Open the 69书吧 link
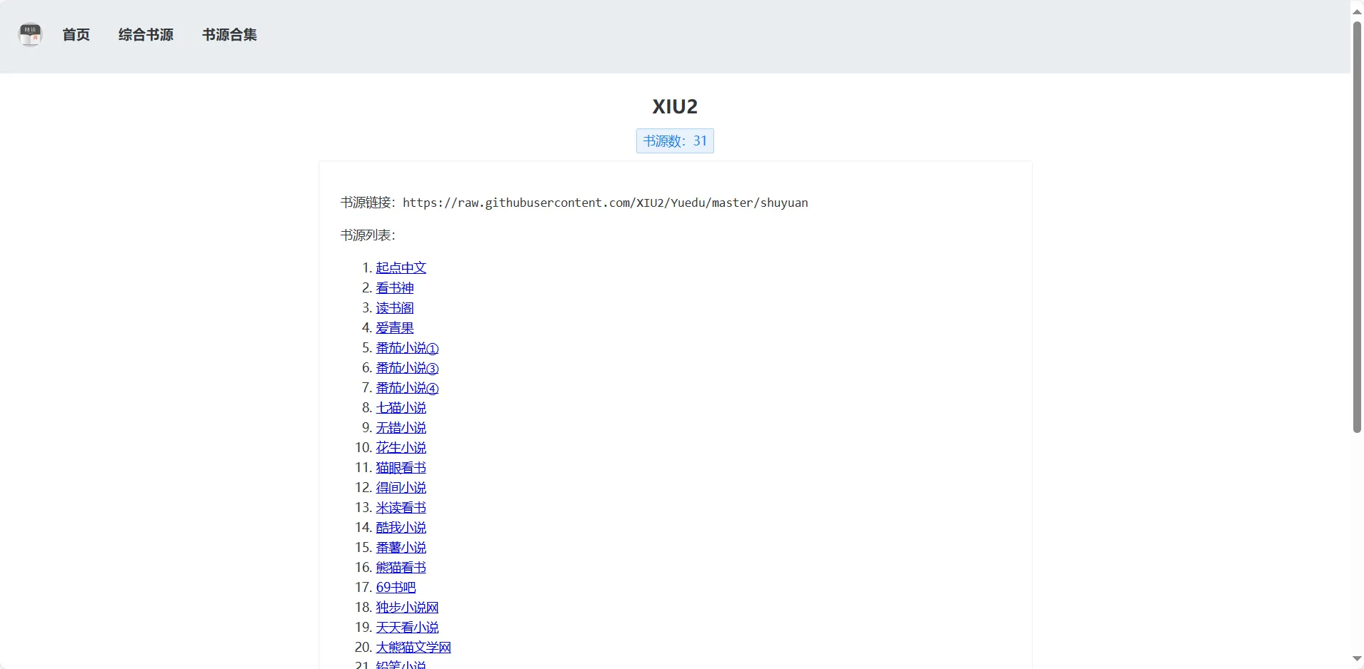The image size is (1364, 669). 396,587
